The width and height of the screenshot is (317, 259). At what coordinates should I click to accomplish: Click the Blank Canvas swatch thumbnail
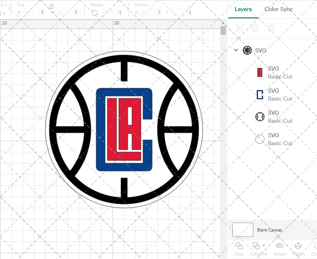click(x=243, y=230)
